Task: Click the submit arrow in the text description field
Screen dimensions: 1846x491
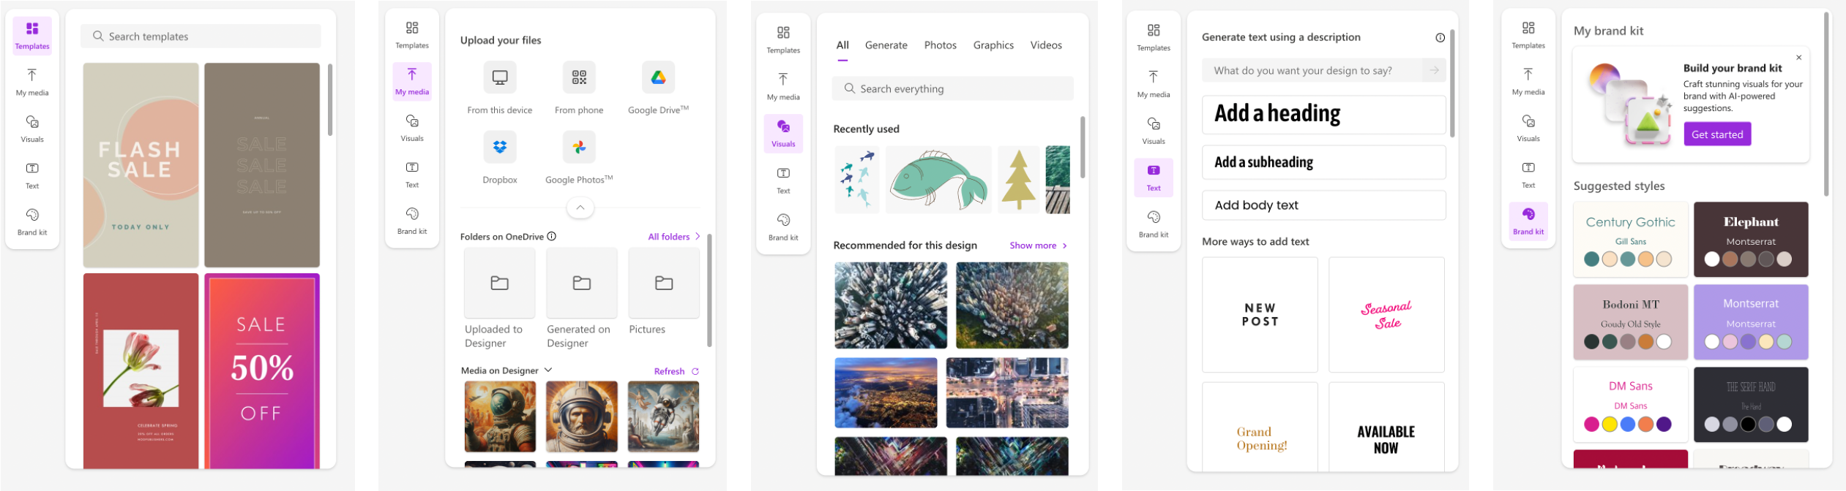Action: point(1434,70)
